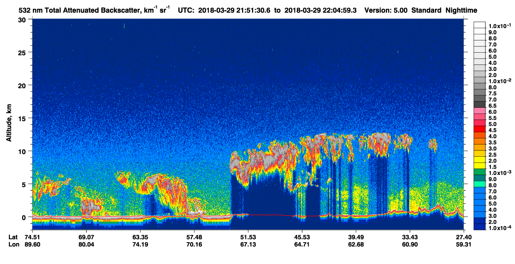515x264 pixels.
Task: Click latitude value '74.51'
Action: click(x=32, y=237)
